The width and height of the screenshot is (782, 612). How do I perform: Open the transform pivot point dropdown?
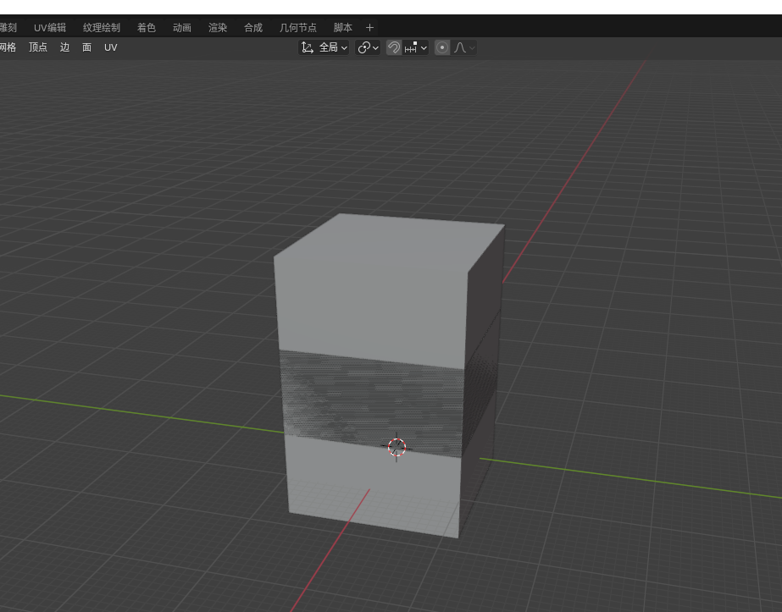coord(368,47)
